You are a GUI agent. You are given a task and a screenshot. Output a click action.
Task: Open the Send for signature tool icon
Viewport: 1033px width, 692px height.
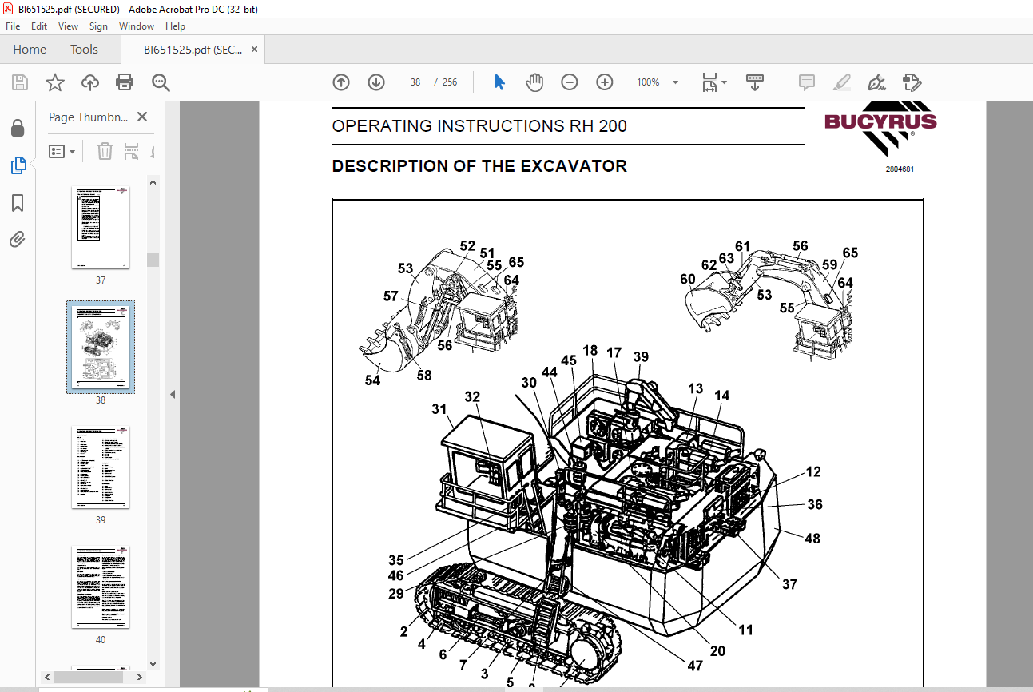click(912, 82)
